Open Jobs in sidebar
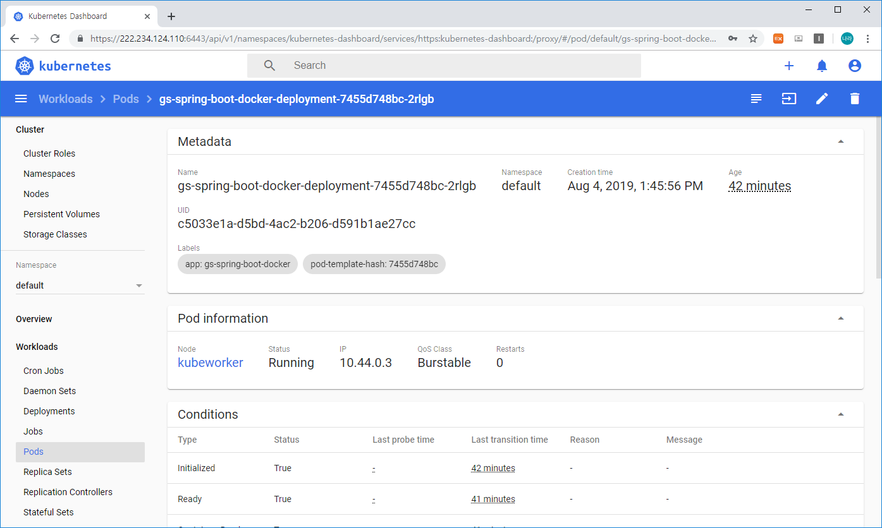The width and height of the screenshot is (882, 528). coord(34,431)
